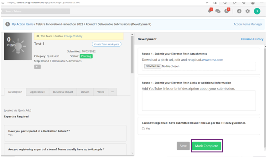Expand the more tabs ellipsis menu
This screenshot has height=164, width=270.
112,92
